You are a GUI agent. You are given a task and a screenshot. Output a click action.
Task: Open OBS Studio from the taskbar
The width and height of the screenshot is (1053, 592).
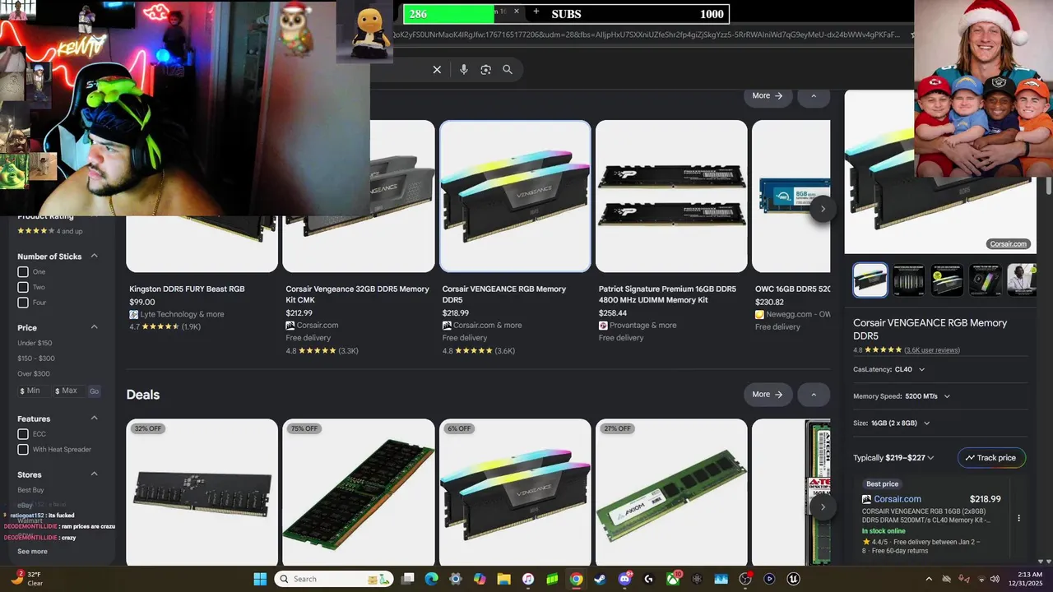[x=745, y=579]
